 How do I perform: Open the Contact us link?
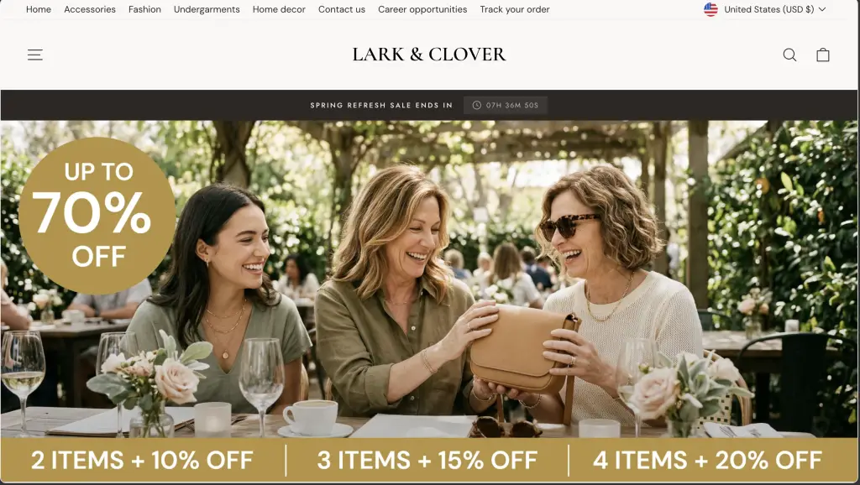click(342, 9)
